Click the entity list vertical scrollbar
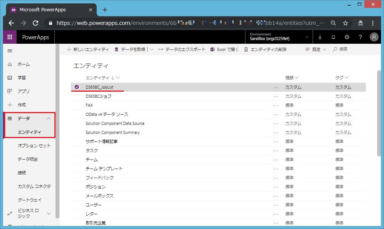This screenshot has height=229, width=384. [x=379, y=113]
